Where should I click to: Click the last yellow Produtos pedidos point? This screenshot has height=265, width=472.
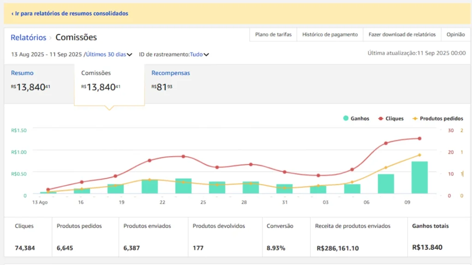(419, 155)
